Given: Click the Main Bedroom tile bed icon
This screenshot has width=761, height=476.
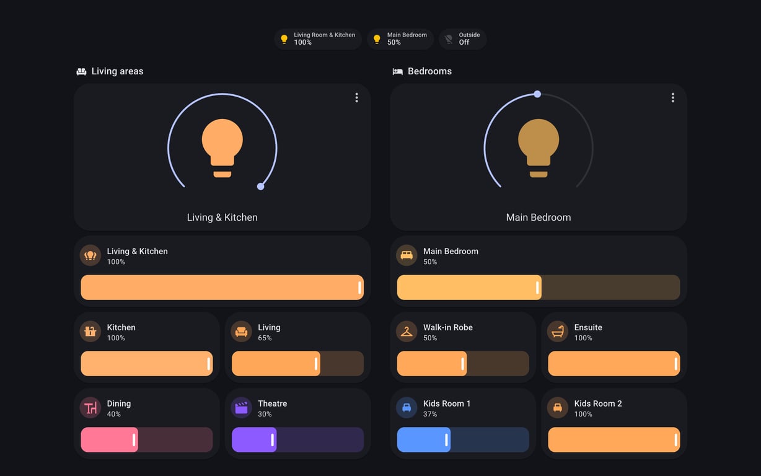Looking at the screenshot, I should coord(407,255).
